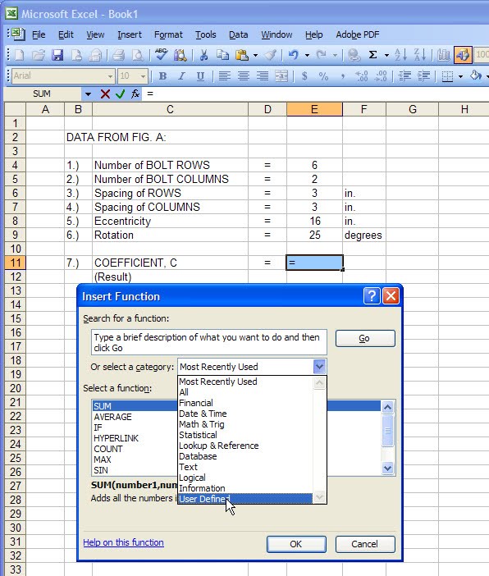Open the Font name dropdown
Screen dimensions: 489x576
tap(110, 76)
